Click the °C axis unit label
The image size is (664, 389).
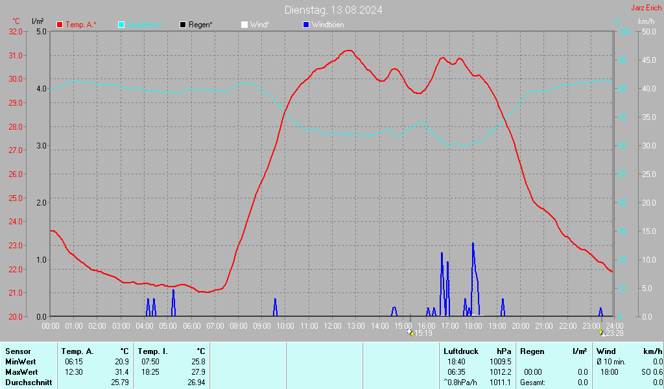click(16, 21)
